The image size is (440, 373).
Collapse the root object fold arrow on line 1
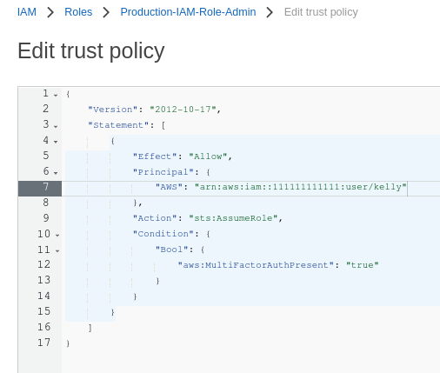(x=56, y=95)
